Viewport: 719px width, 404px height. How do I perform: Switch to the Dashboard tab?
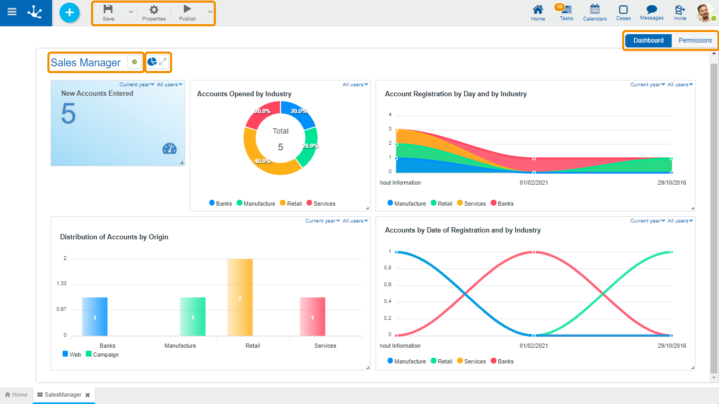click(648, 41)
